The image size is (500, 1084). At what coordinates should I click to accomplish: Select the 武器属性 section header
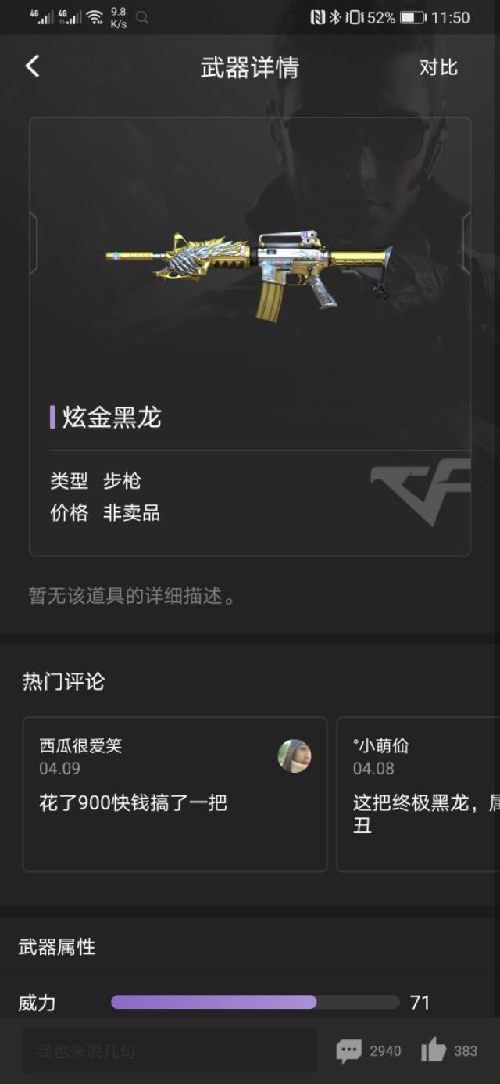tap(57, 947)
